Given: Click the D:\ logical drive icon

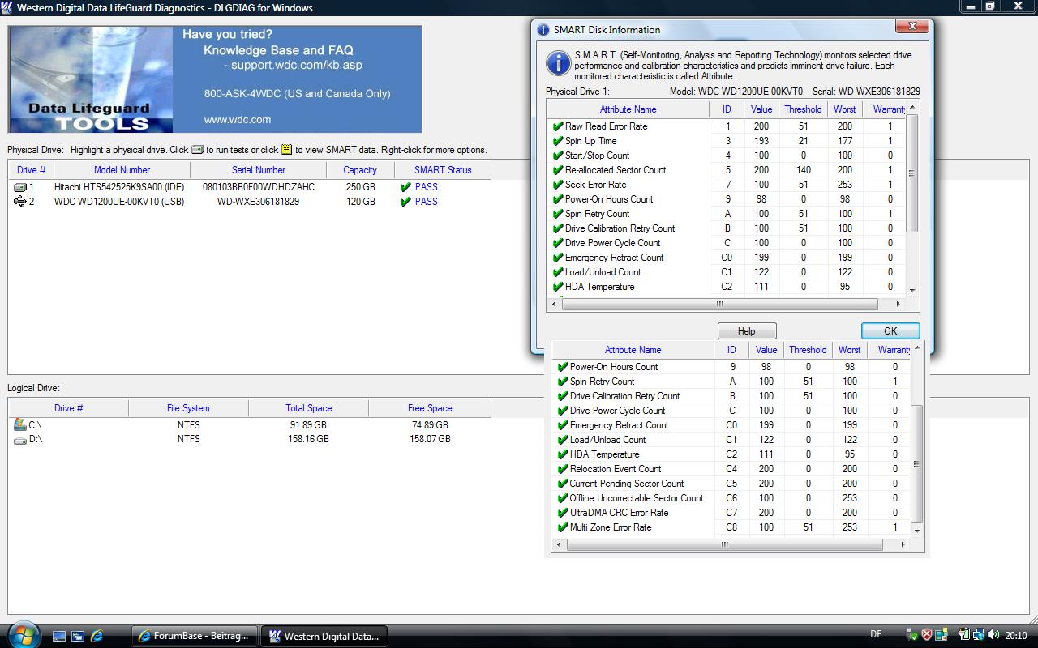Looking at the screenshot, I should [x=20, y=439].
